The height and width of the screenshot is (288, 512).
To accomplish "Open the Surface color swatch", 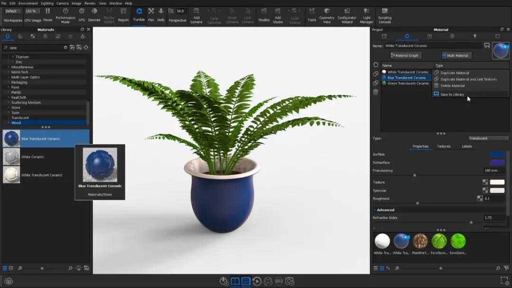I will click(497, 154).
